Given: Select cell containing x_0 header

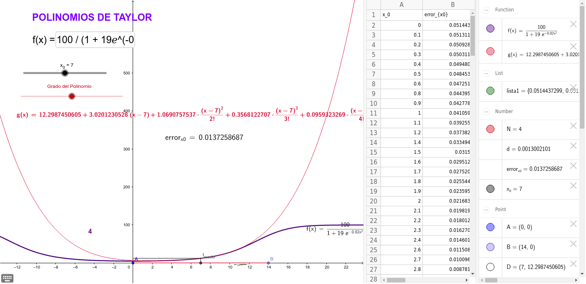Looking at the screenshot, I should (x=402, y=15).
